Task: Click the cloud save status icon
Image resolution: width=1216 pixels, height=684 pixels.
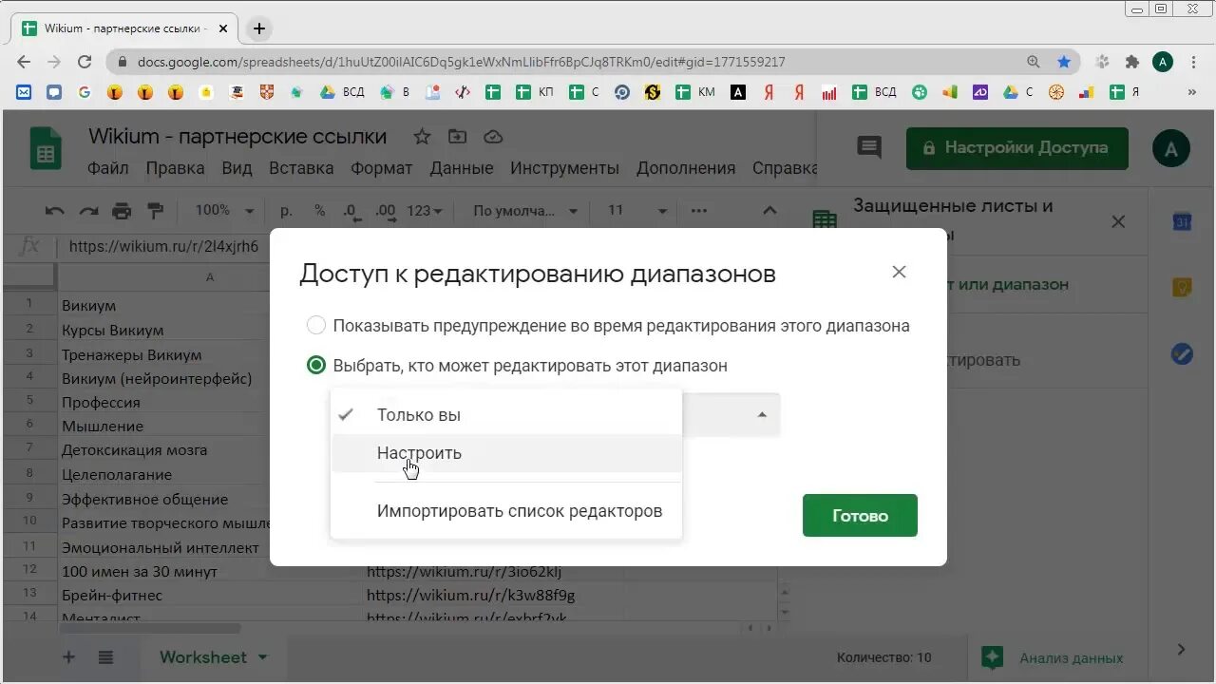Action: pos(493,137)
